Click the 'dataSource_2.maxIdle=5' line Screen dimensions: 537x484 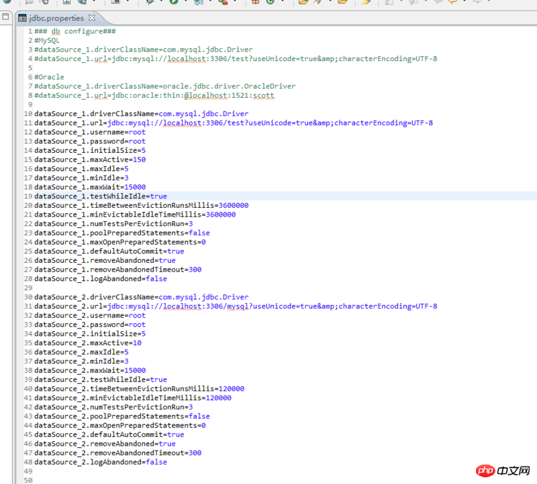(x=81, y=353)
